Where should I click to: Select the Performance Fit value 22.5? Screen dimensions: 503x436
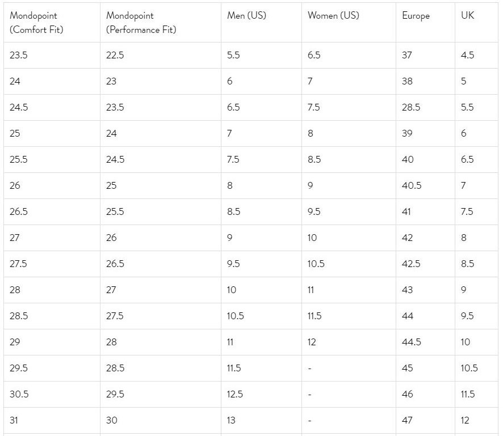(161, 55)
